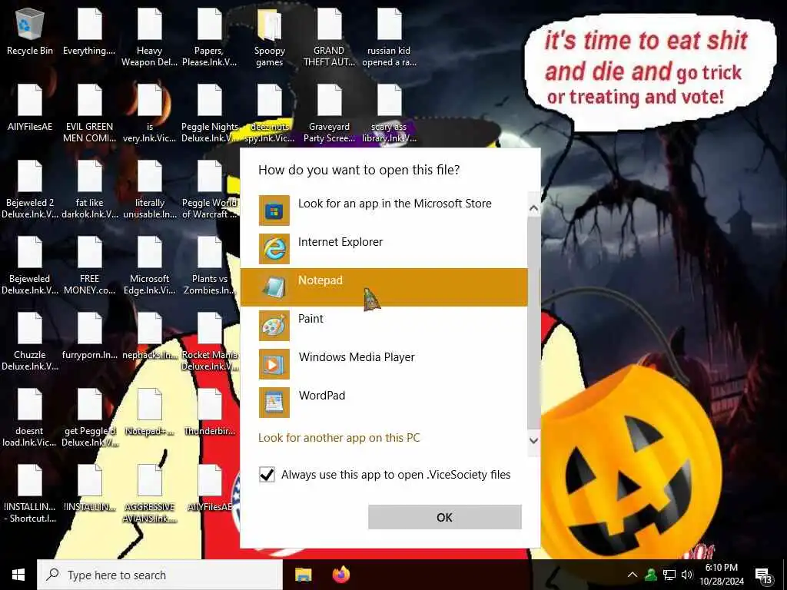The width and height of the screenshot is (787, 590).
Task: Open the taskbar clock showing 6:10 PM
Action: 722,575
